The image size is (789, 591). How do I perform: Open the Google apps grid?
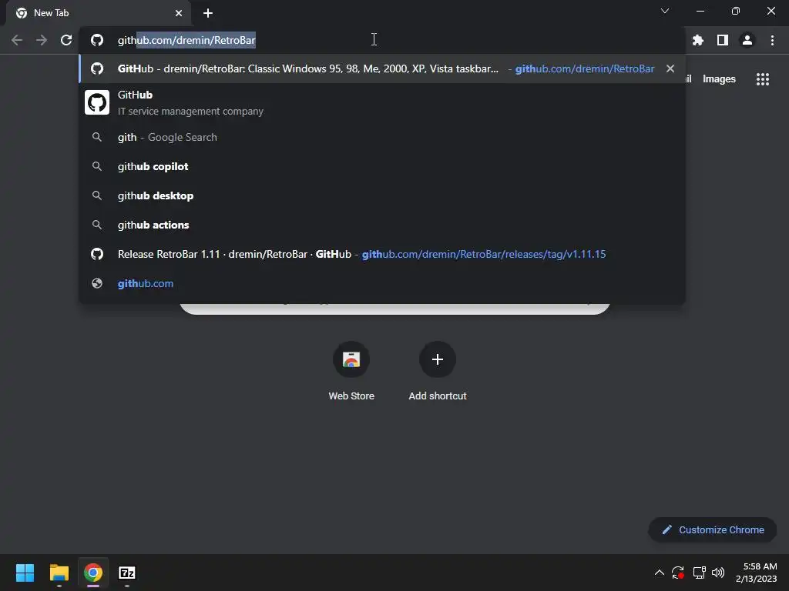tap(763, 79)
